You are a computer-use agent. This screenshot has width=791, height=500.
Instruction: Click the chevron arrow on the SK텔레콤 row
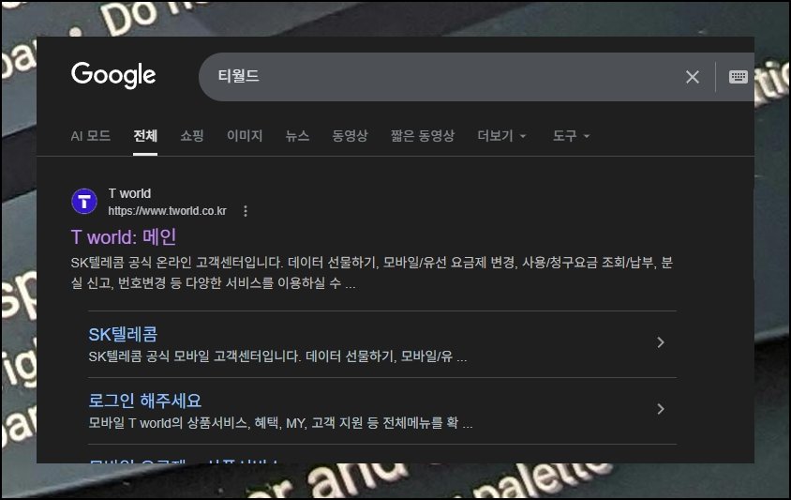pyautogui.click(x=661, y=342)
